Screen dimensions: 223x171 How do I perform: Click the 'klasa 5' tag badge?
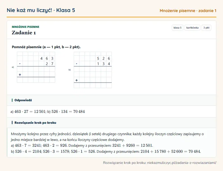coord(177,28)
